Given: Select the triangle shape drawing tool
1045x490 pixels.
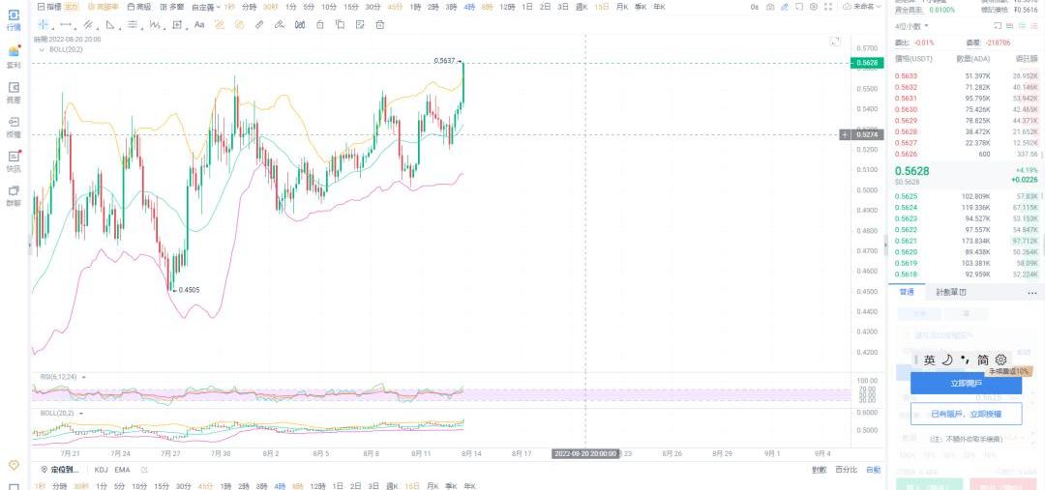Looking at the screenshot, I should pyautogui.click(x=110, y=24).
